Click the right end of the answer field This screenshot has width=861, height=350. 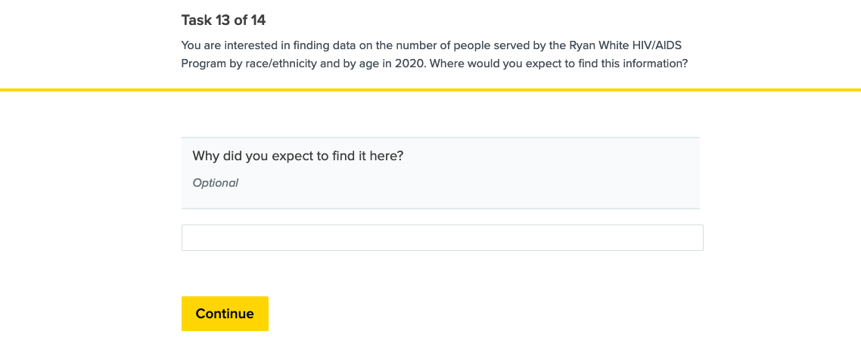[695, 237]
